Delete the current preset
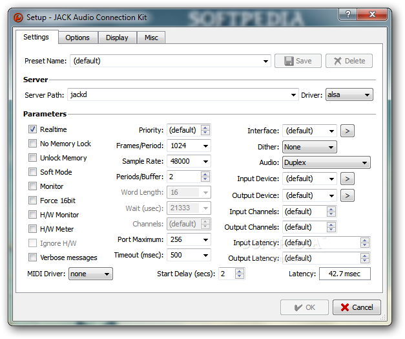This screenshot has height=339, width=405. pyautogui.click(x=349, y=61)
